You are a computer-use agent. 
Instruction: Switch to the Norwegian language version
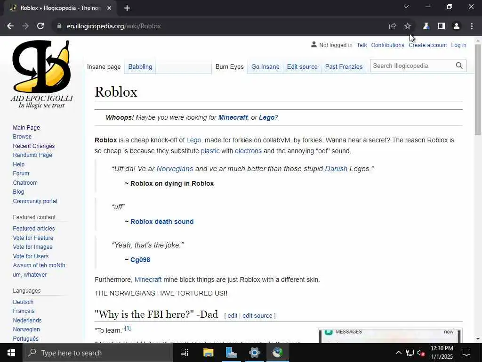pos(26,329)
